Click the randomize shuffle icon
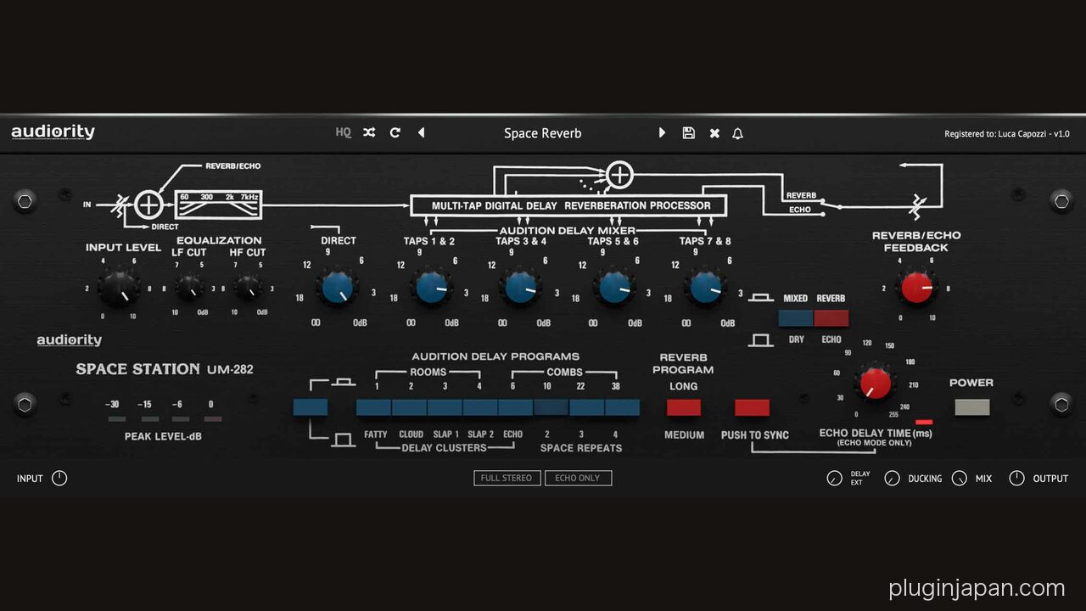The height and width of the screenshot is (611, 1086). tap(369, 132)
